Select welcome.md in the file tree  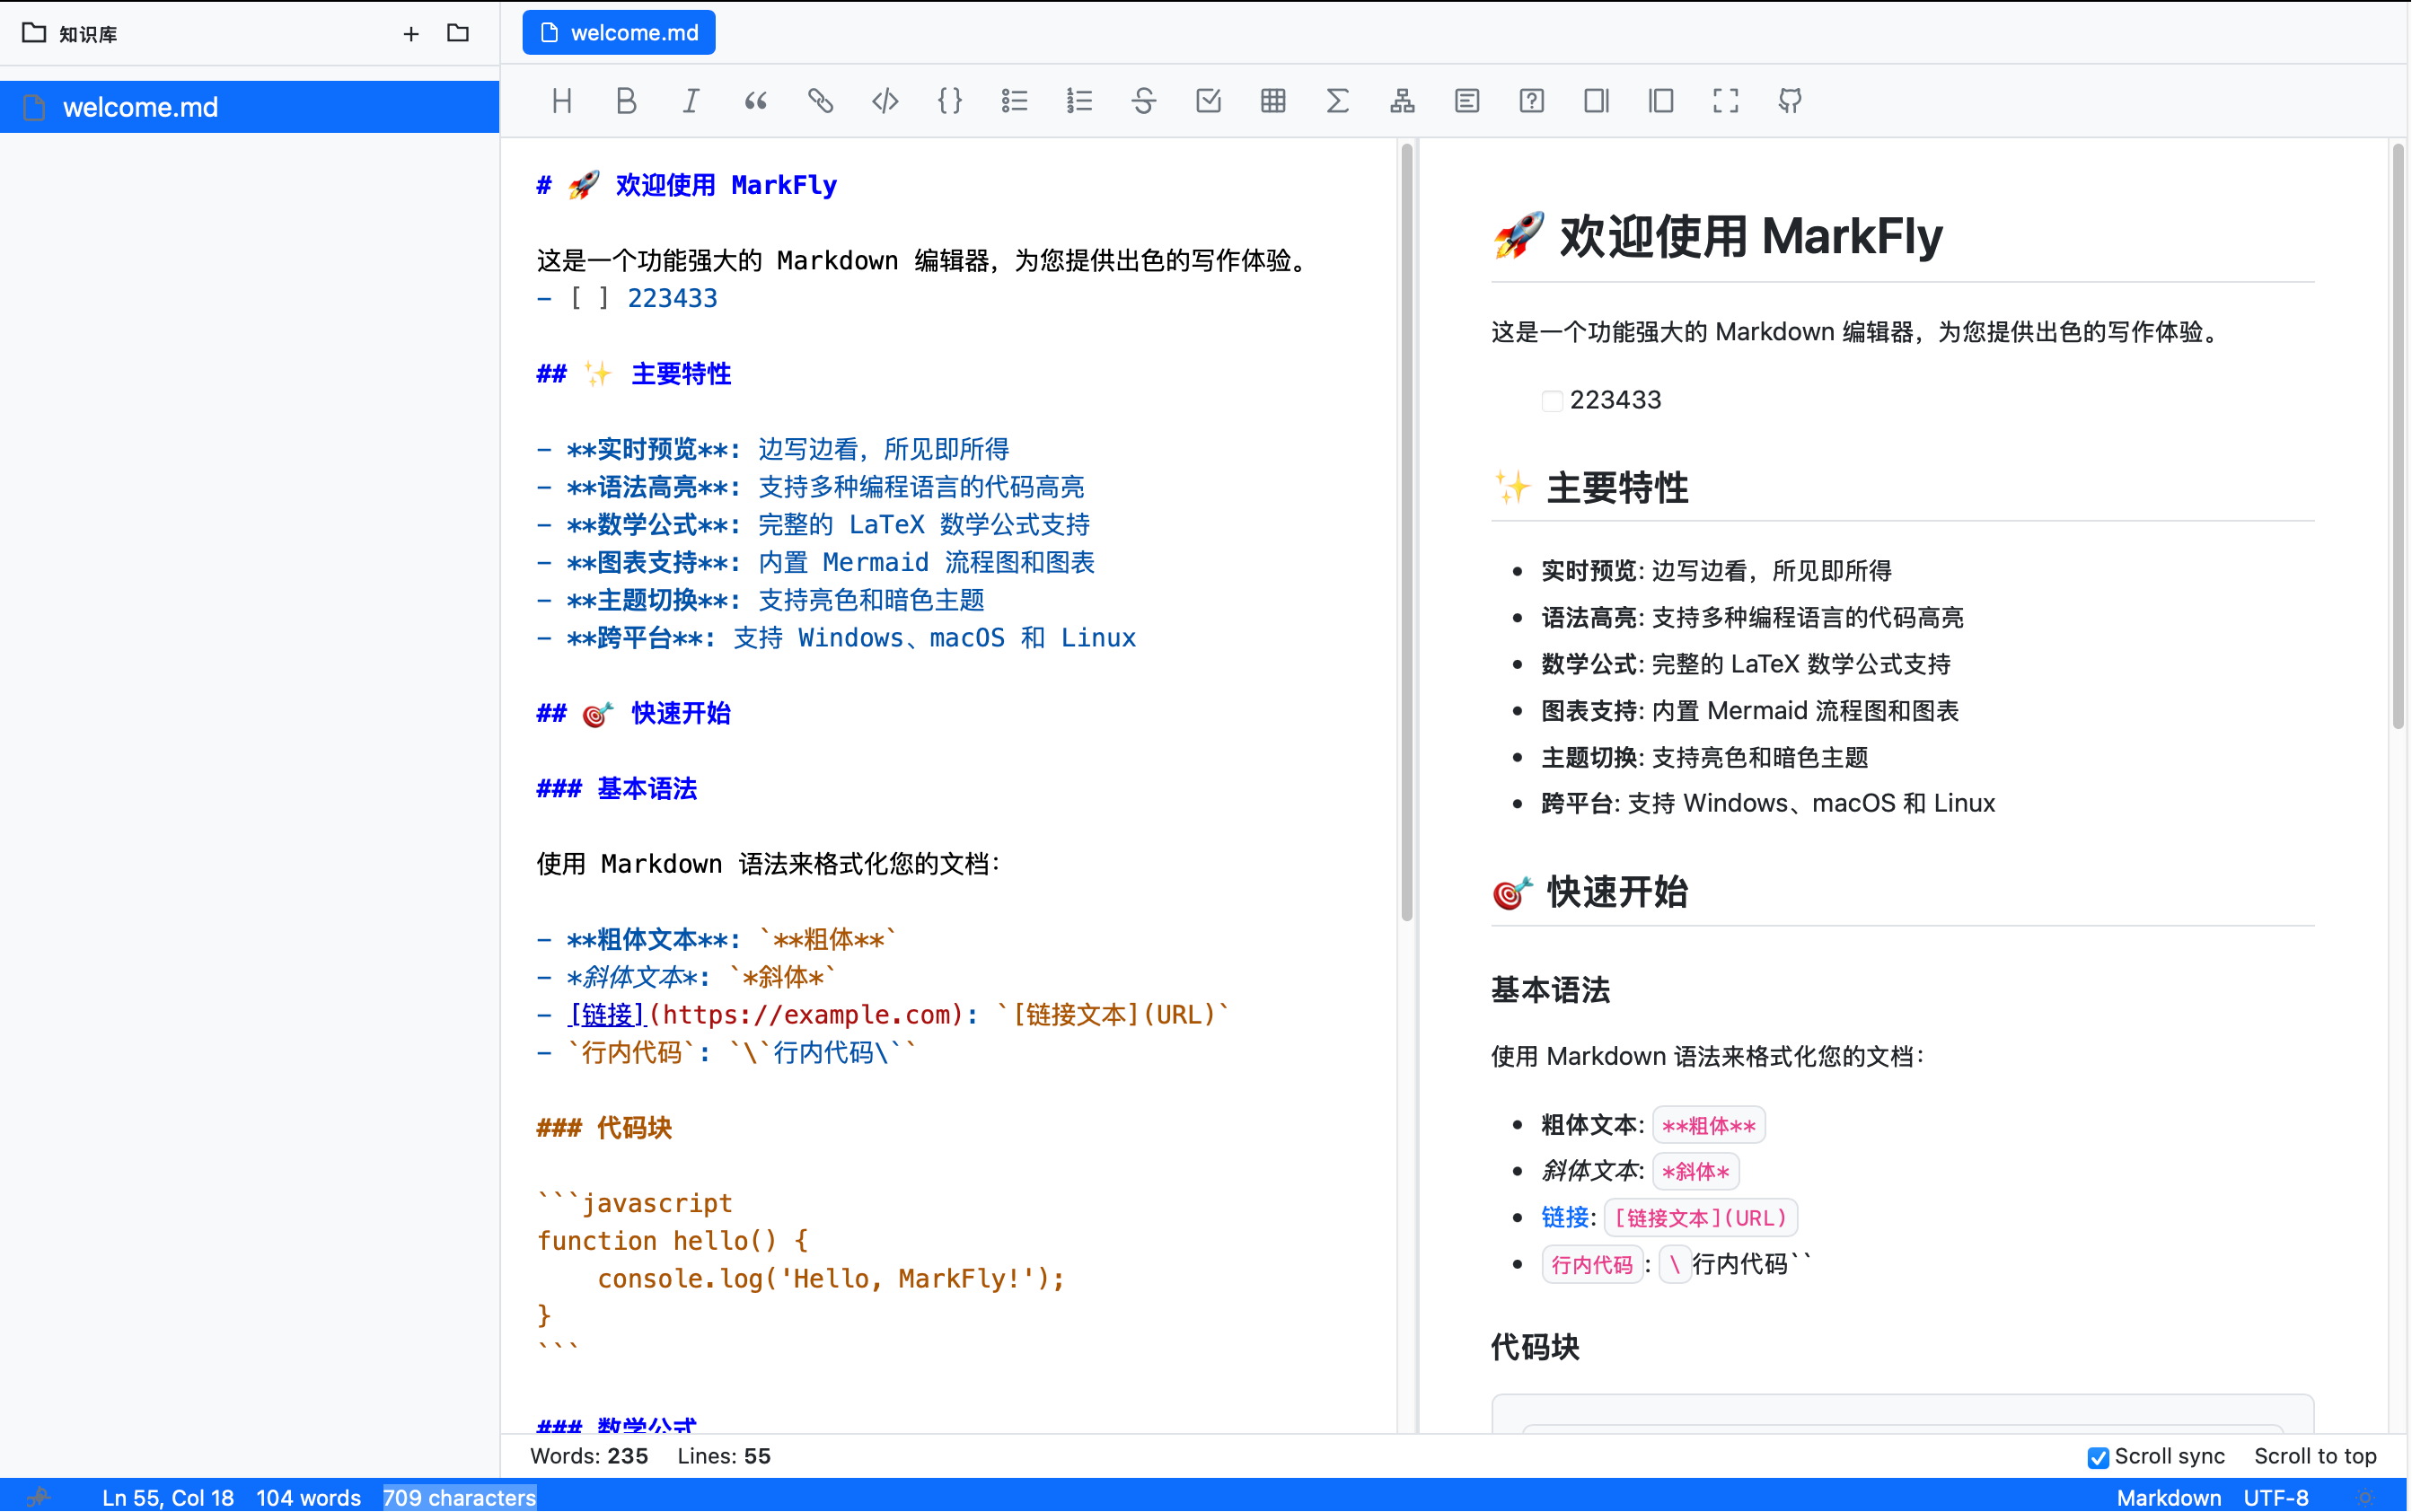click(x=250, y=107)
